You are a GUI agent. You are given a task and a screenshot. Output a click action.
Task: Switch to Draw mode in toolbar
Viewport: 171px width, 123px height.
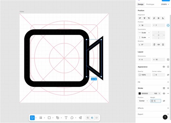[87, 118]
